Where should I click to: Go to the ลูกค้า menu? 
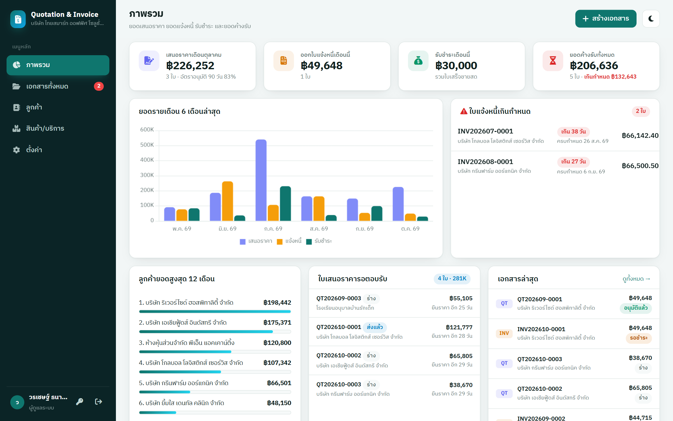coord(58,107)
